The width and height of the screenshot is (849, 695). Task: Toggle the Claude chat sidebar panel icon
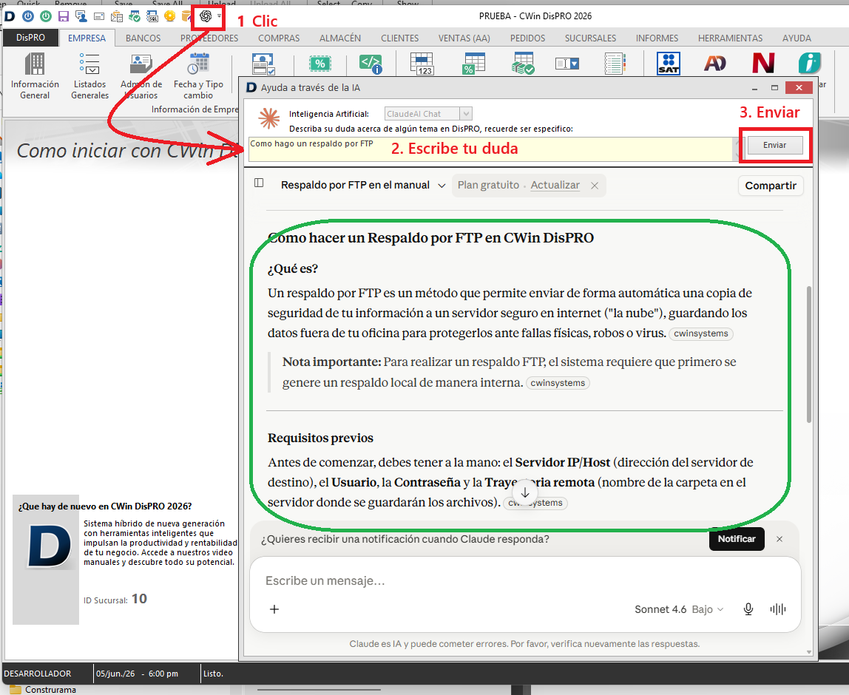pos(259,183)
